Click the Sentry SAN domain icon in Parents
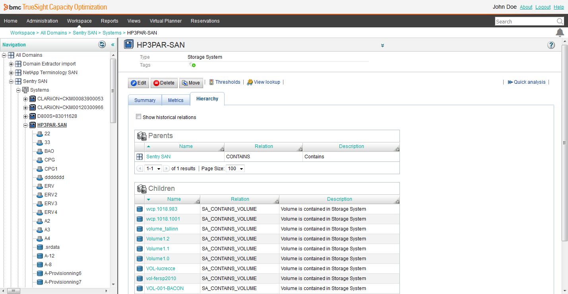Image resolution: width=568 pixels, height=294 pixels. point(140,157)
